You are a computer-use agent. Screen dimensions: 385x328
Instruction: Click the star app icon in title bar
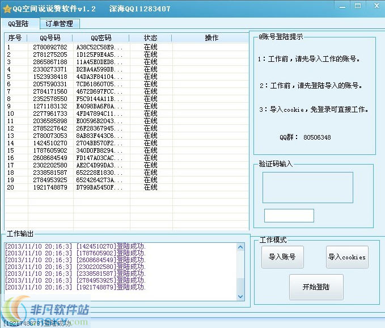point(7,9)
